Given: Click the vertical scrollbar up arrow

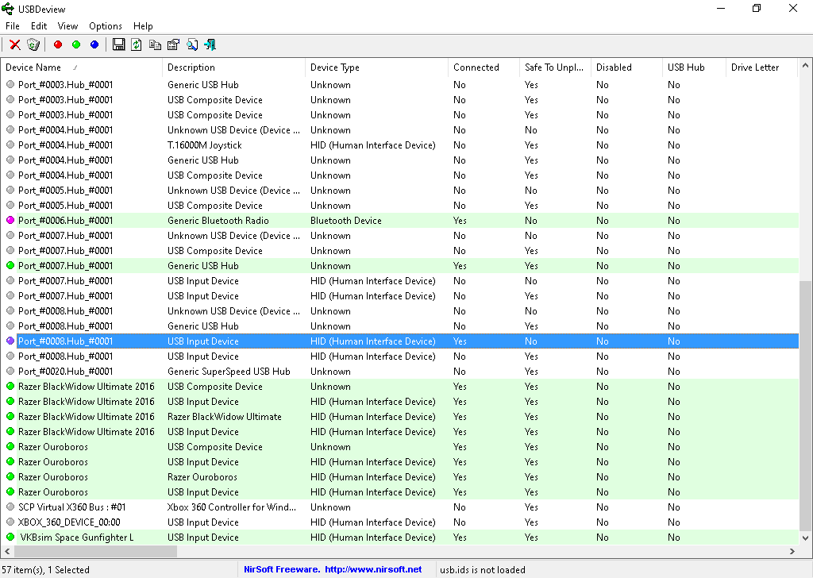Looking at the screenshot, I should coord(805,66).
